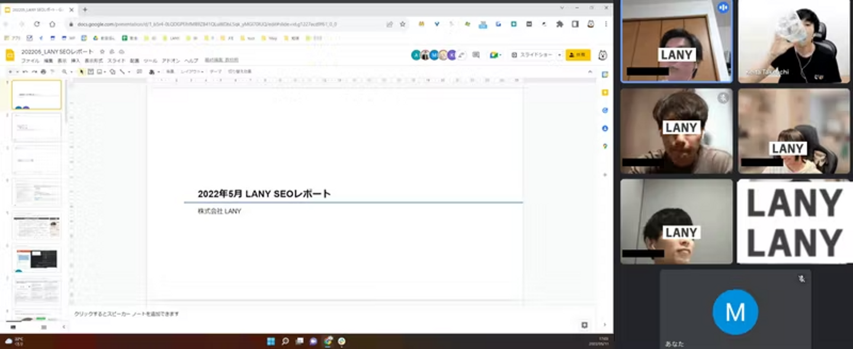Switch to grid view
Image resolution: width=853 pixels, height=349 pixels.
coord(43,326)
